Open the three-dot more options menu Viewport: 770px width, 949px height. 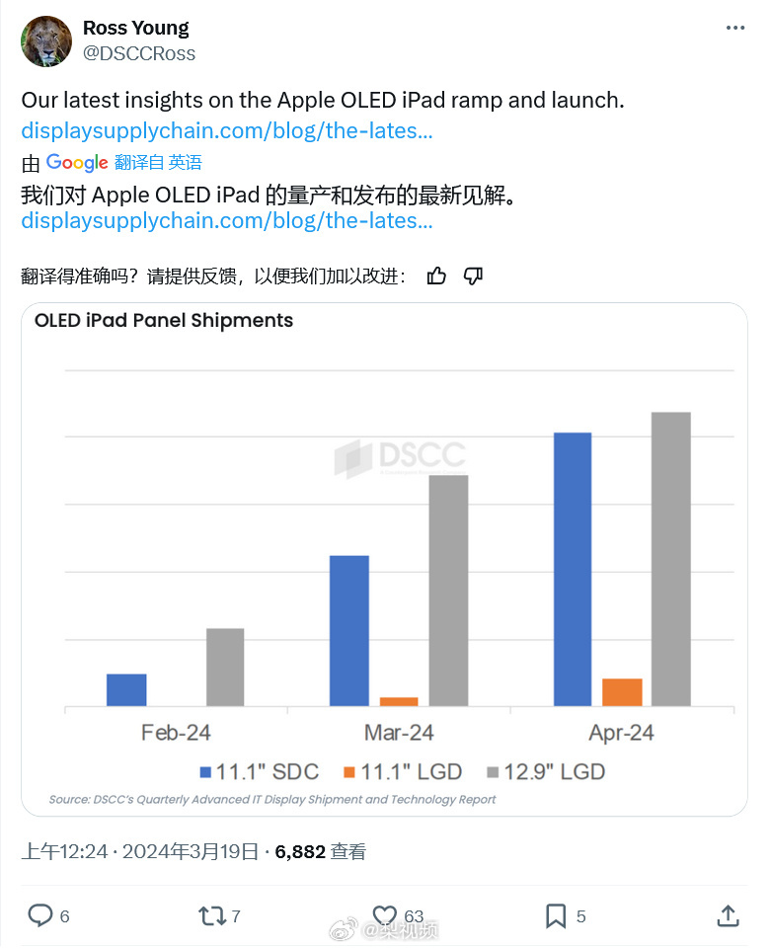[x=734, y=28]
